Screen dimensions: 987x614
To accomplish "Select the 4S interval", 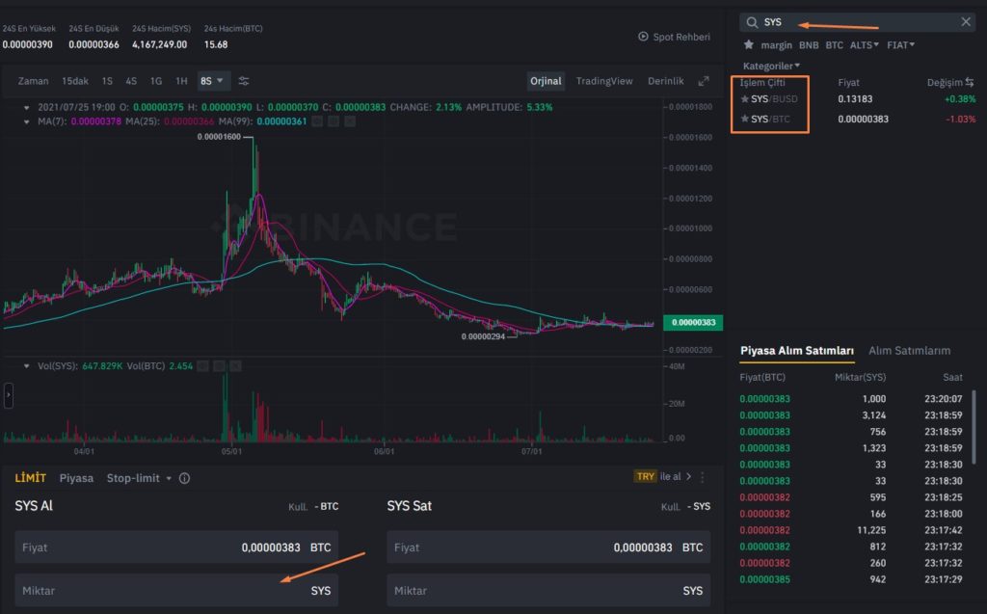I will [x=131, y=81].
